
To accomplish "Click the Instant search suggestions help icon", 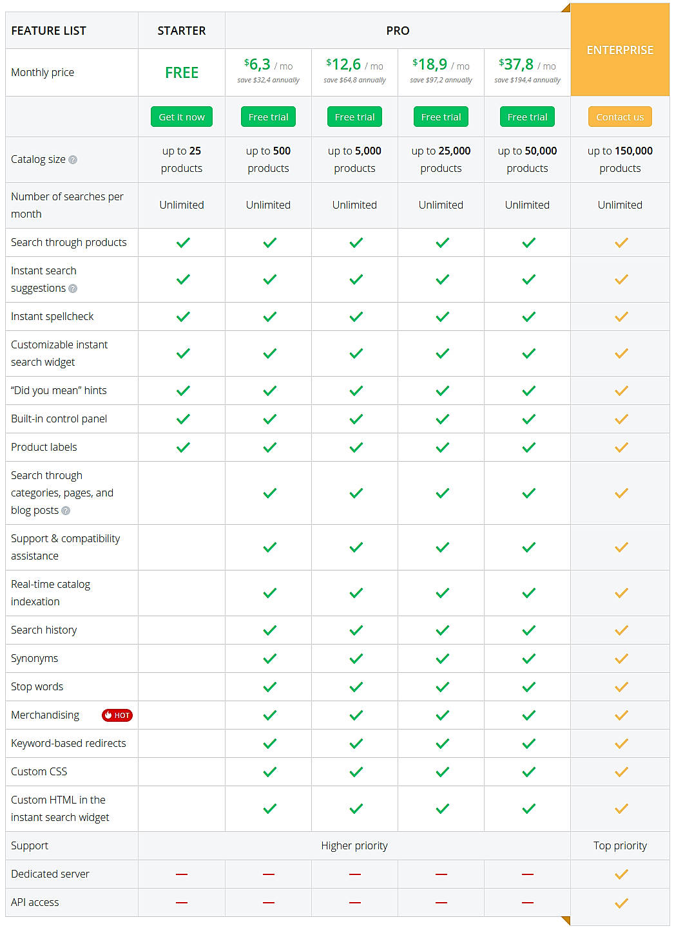I will (x=72, y=289).
